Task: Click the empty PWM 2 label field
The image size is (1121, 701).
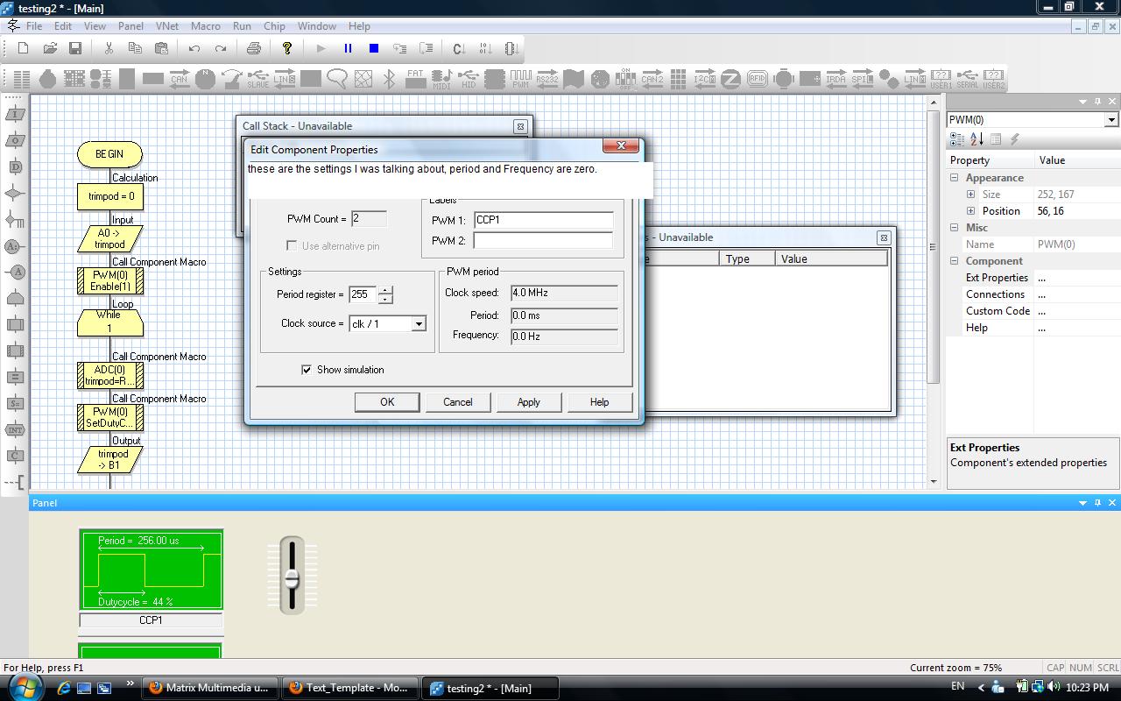Action: click(544, 240)
